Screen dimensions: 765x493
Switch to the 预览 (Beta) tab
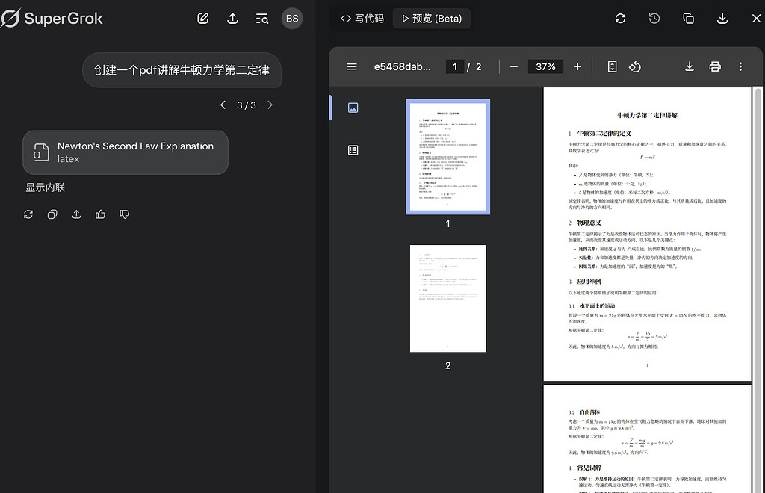(432, 19)
